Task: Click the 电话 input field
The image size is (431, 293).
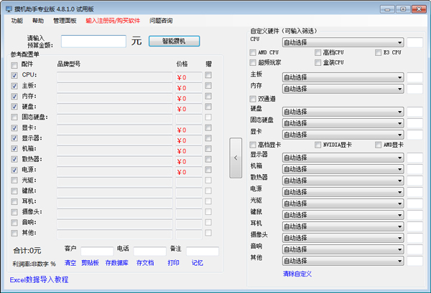Action: [150, 251]
